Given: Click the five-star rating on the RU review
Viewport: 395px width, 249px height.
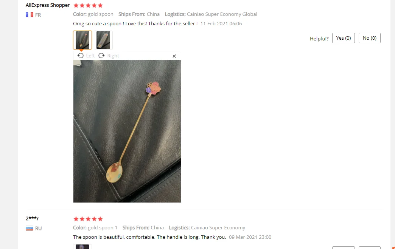Looking at the screenshot, I should [x=88, y=219].
